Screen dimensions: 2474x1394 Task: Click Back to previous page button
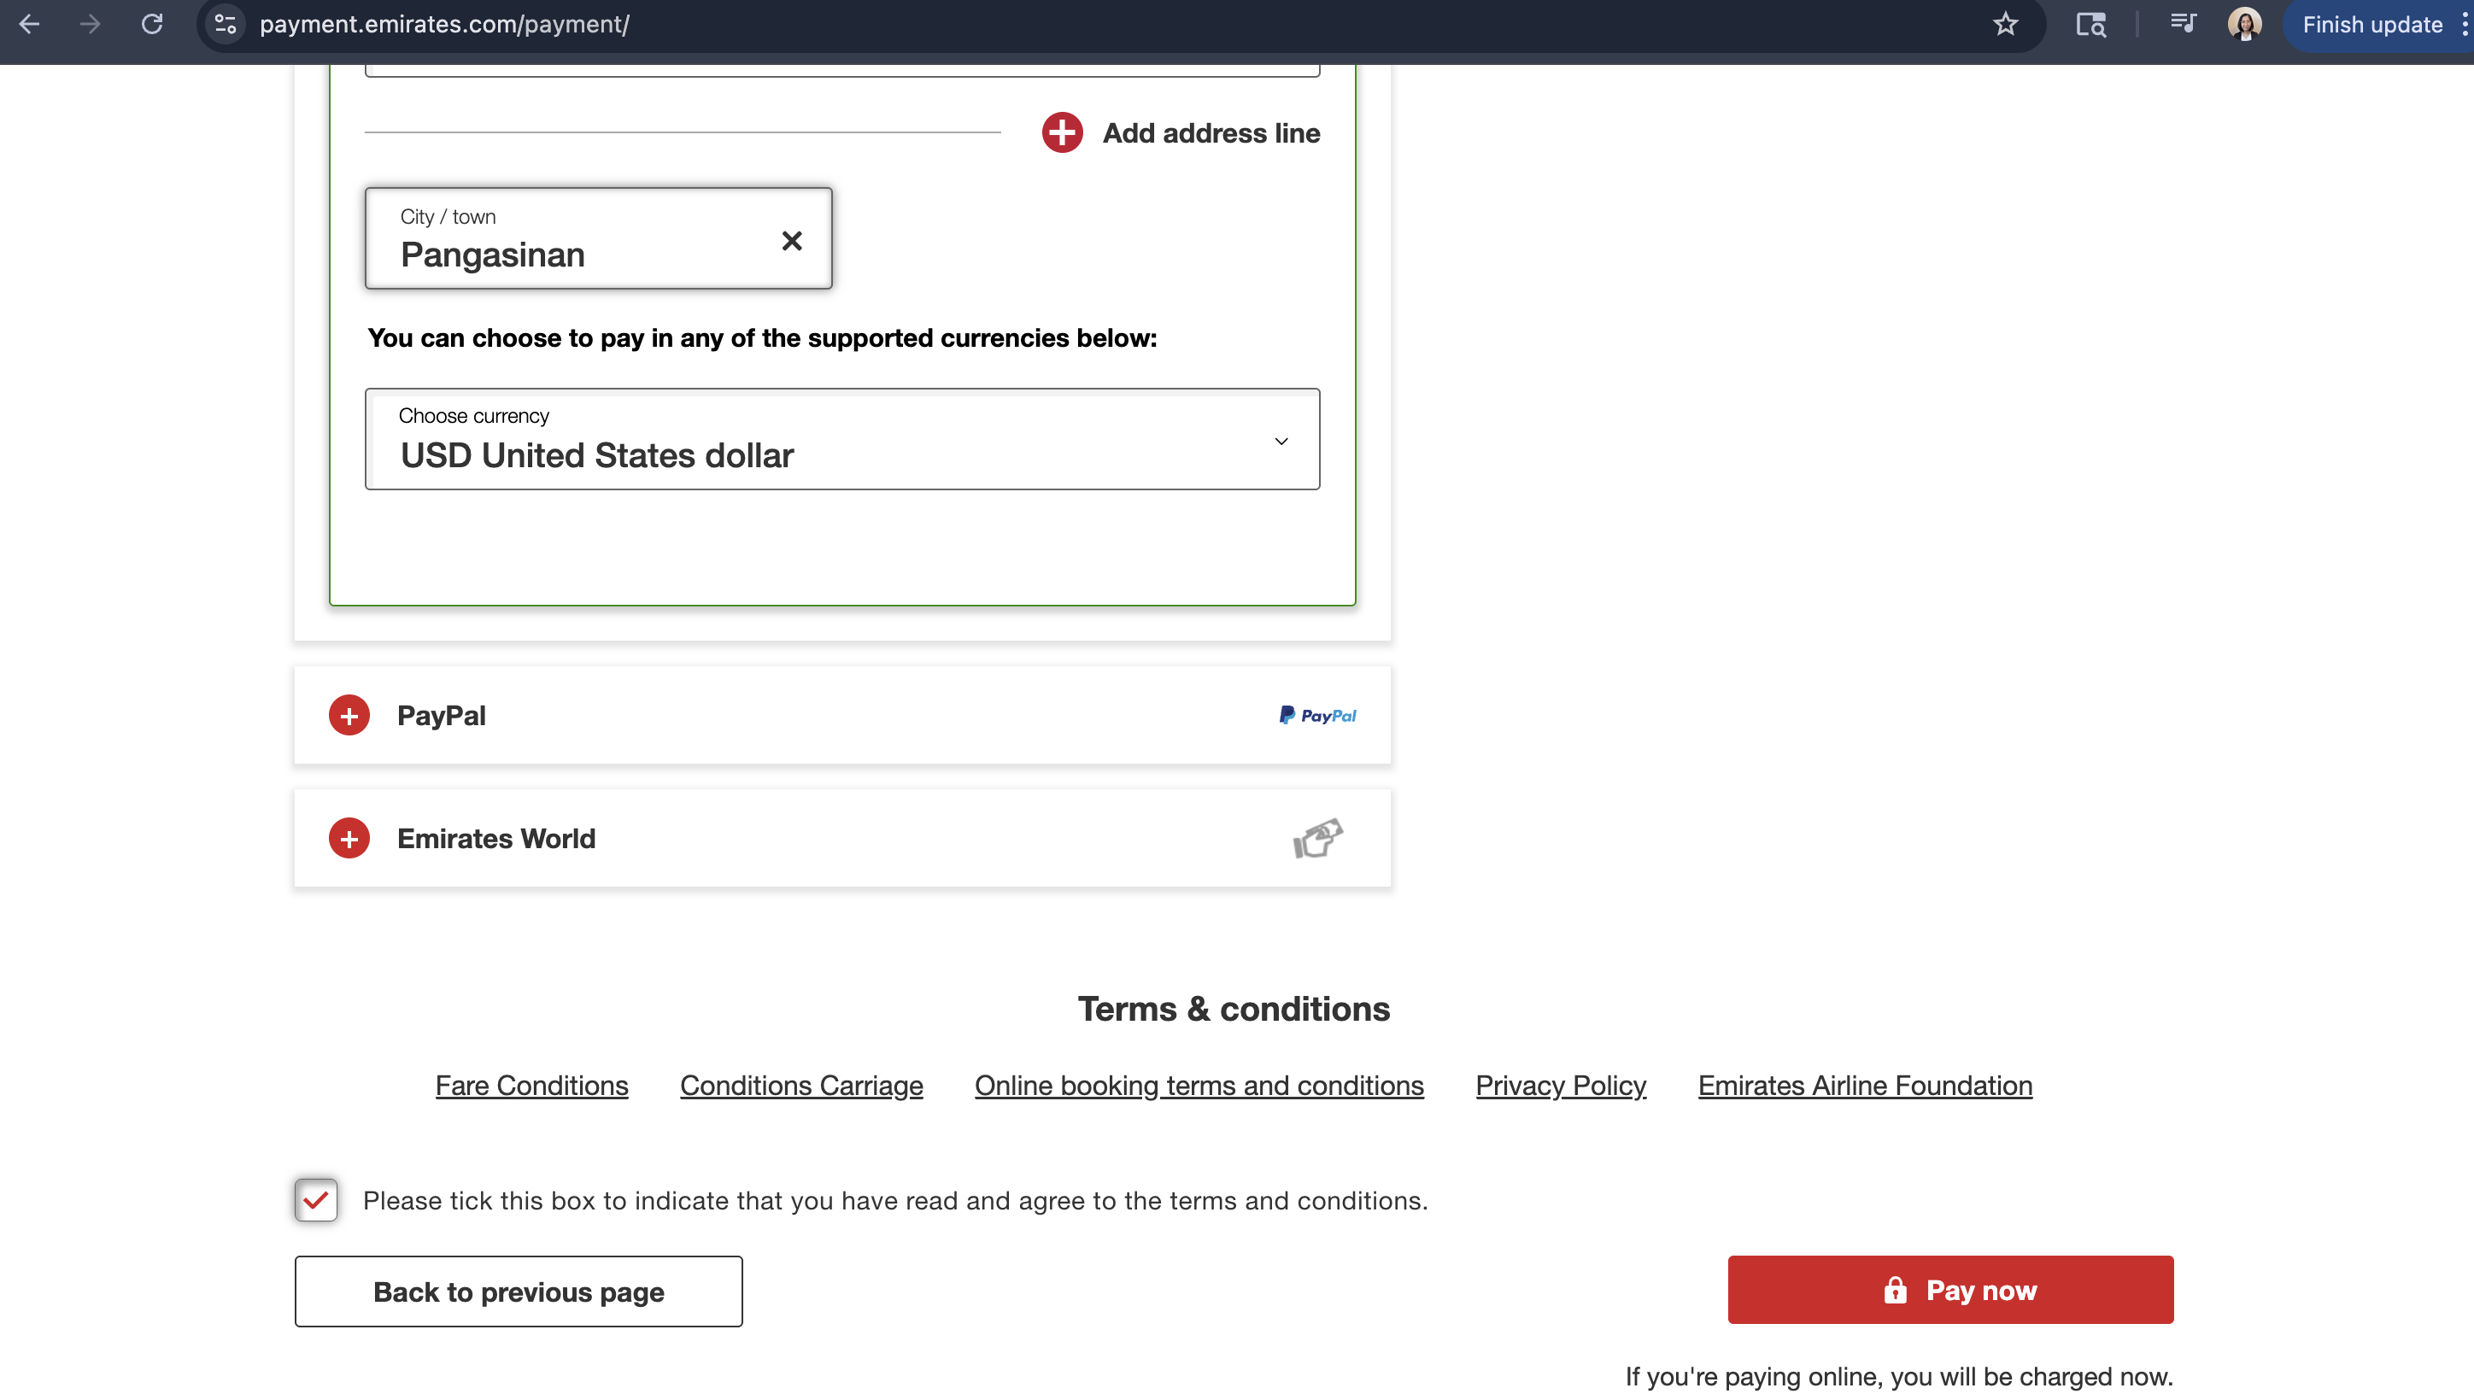(x=519, y=1291)
